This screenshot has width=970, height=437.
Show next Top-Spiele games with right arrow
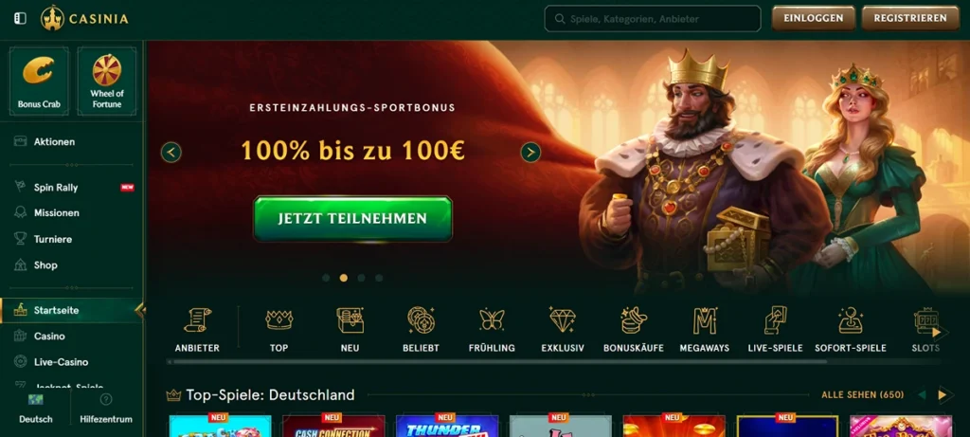(x=943, y=395)
